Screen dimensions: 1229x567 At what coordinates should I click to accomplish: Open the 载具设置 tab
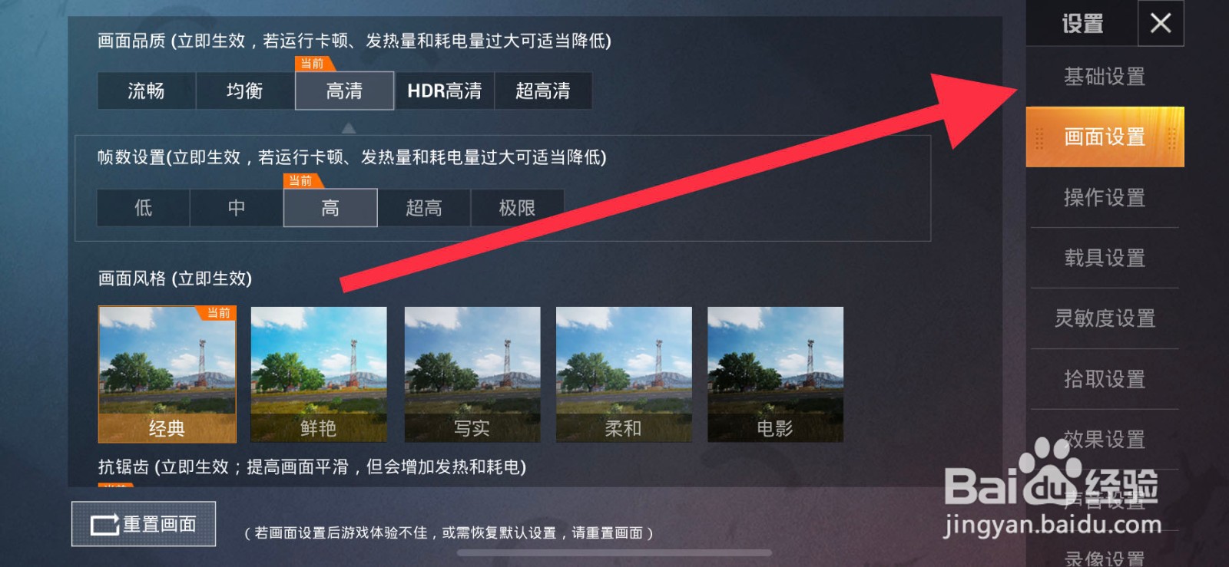pyautogui.click(x=1105, y=258)
